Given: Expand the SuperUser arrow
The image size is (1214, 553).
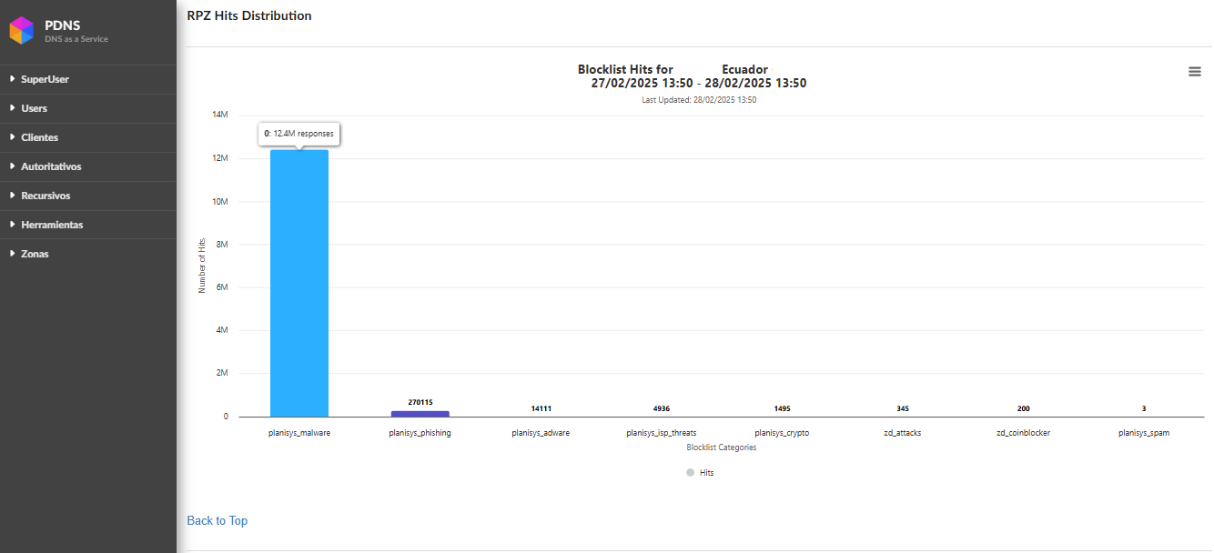Looking at the screenshot, I should tap(12, 79).
